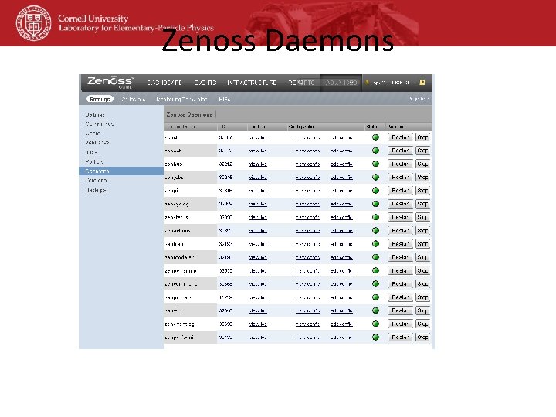Viewport: 556px width, 417px height.
Task: Stop the zenperfsnmp daemon
Action: (x=422, y=270)
